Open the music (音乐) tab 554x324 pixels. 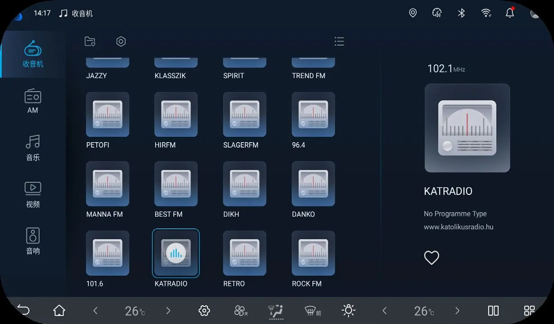[x=33, y=148]
